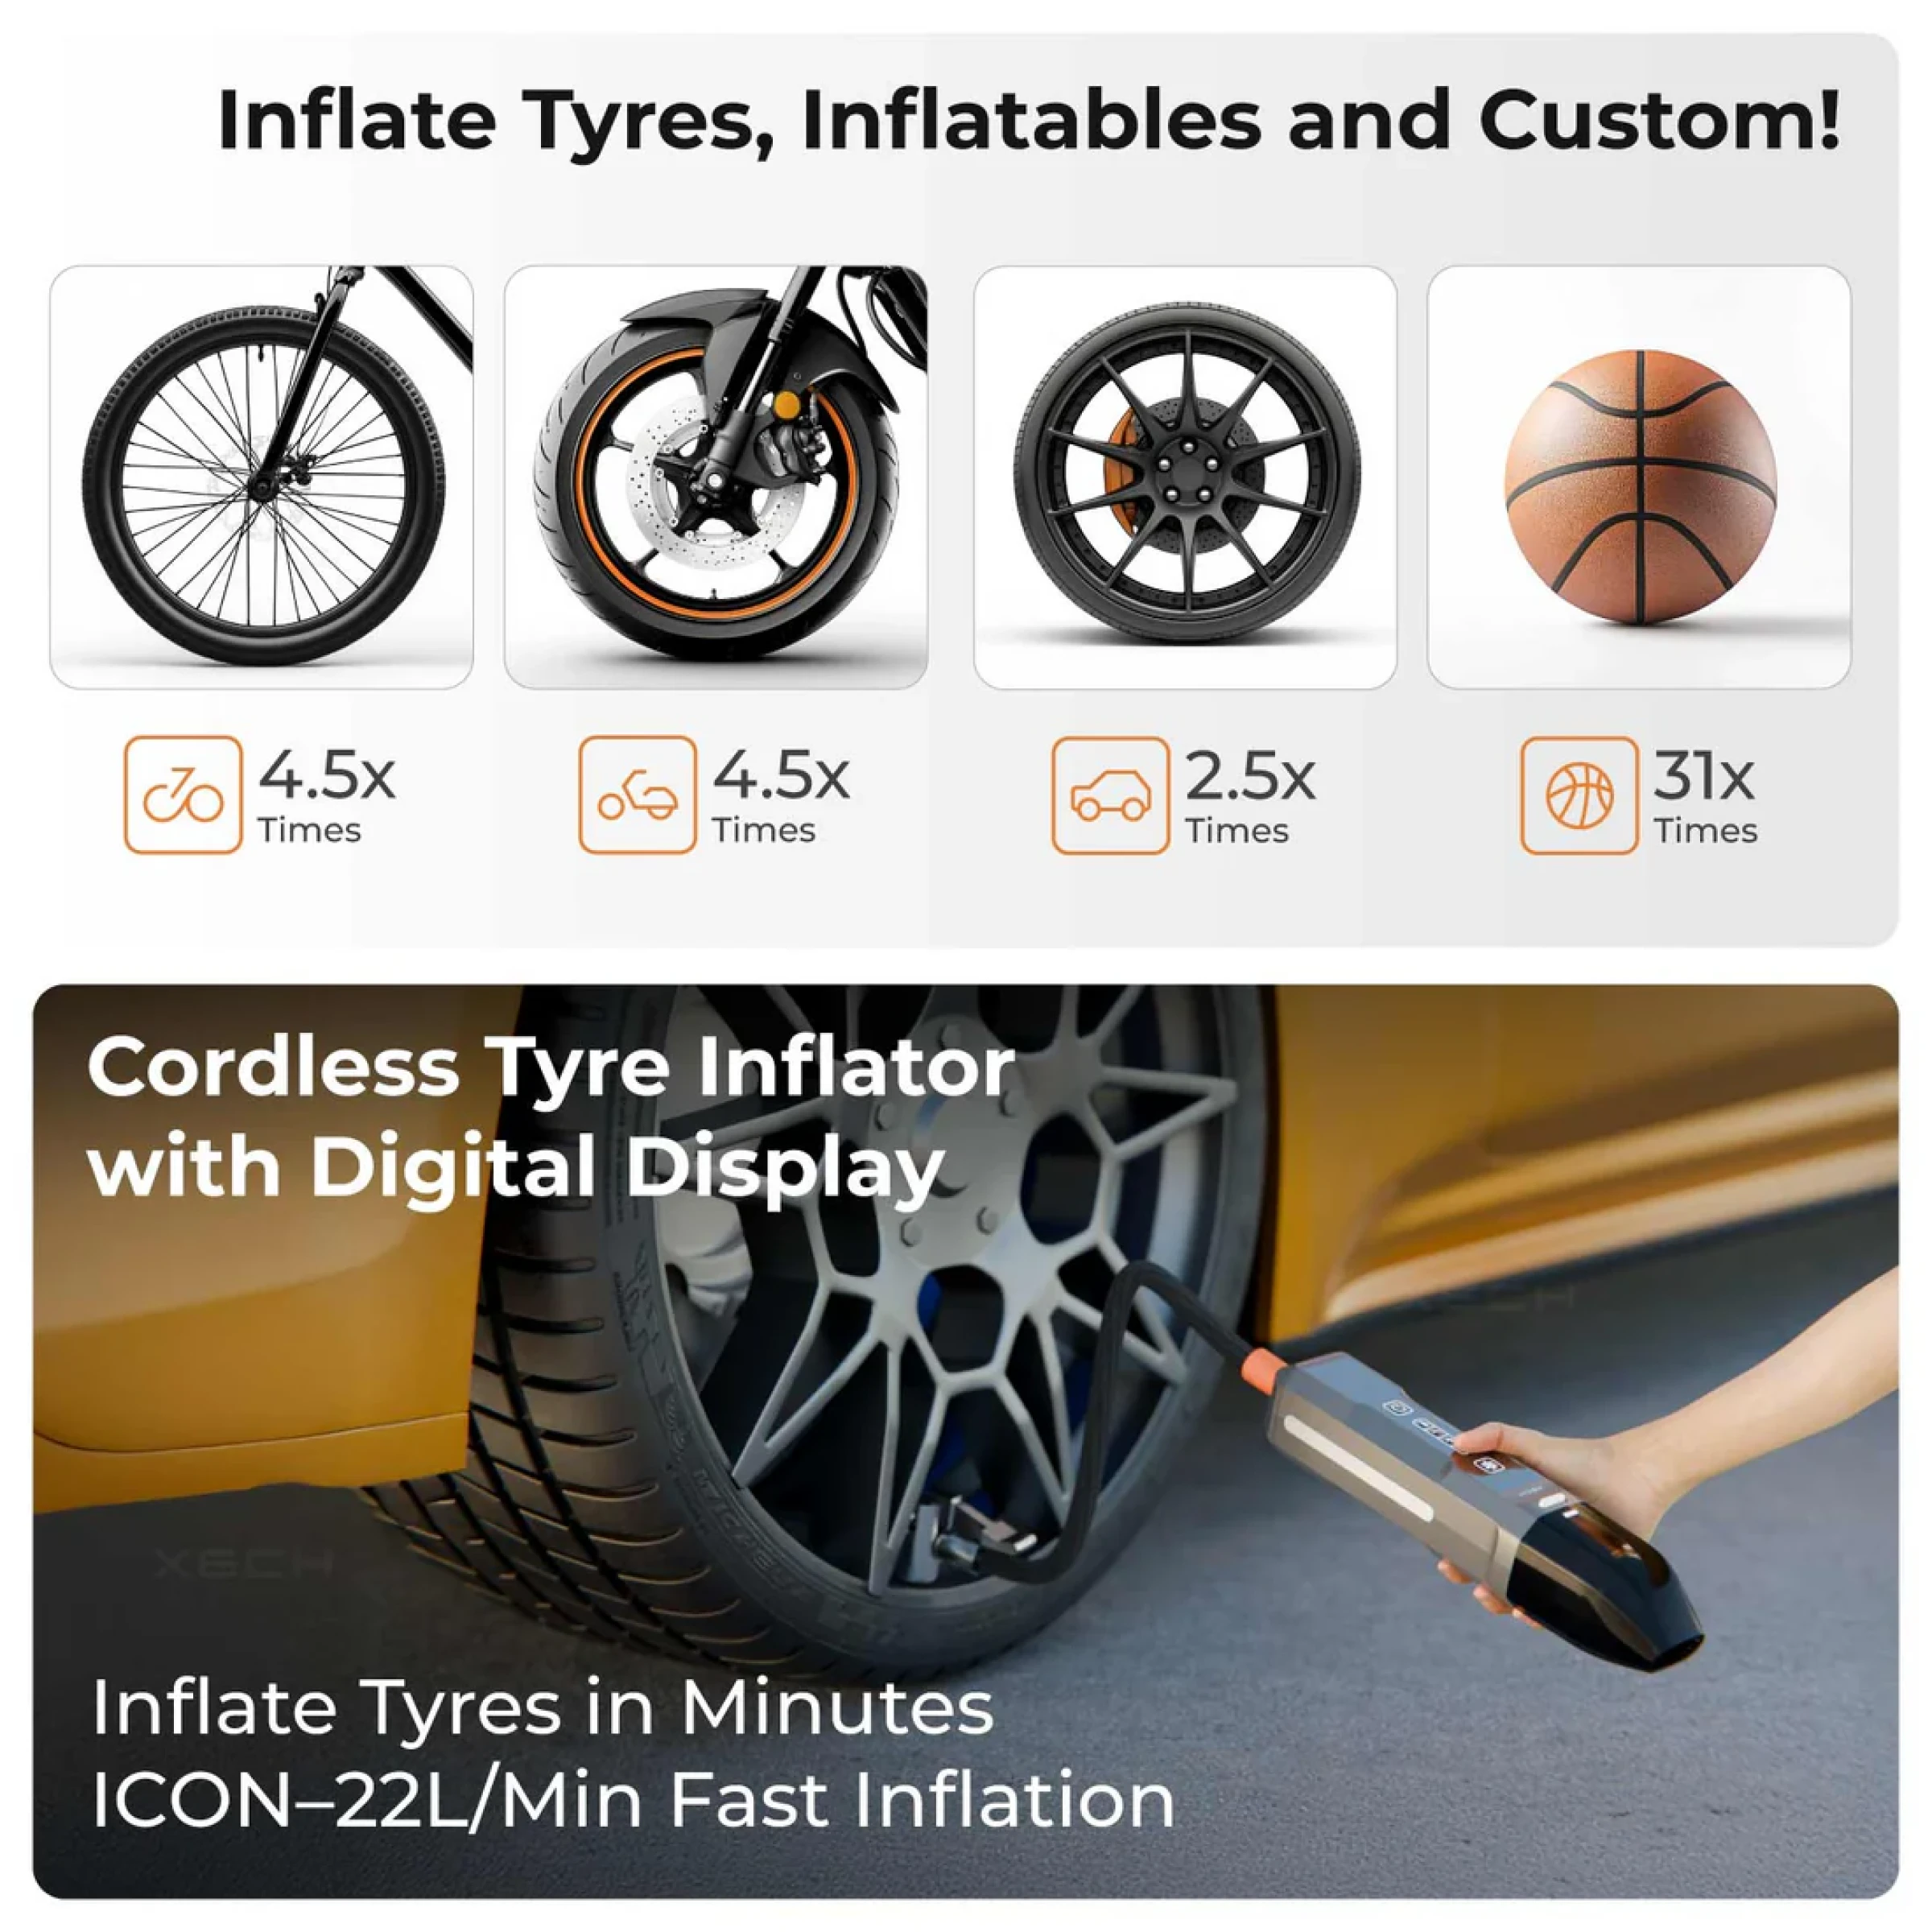1932x1932 pixels.
Task: Click the orange basketball icon
Action: 1579,796
